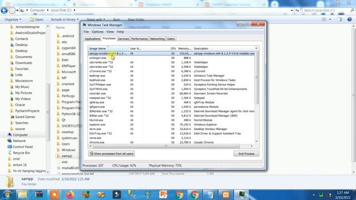Select Recycle Bin in navigation pane
356x200 pixels.
pos(21,153)
